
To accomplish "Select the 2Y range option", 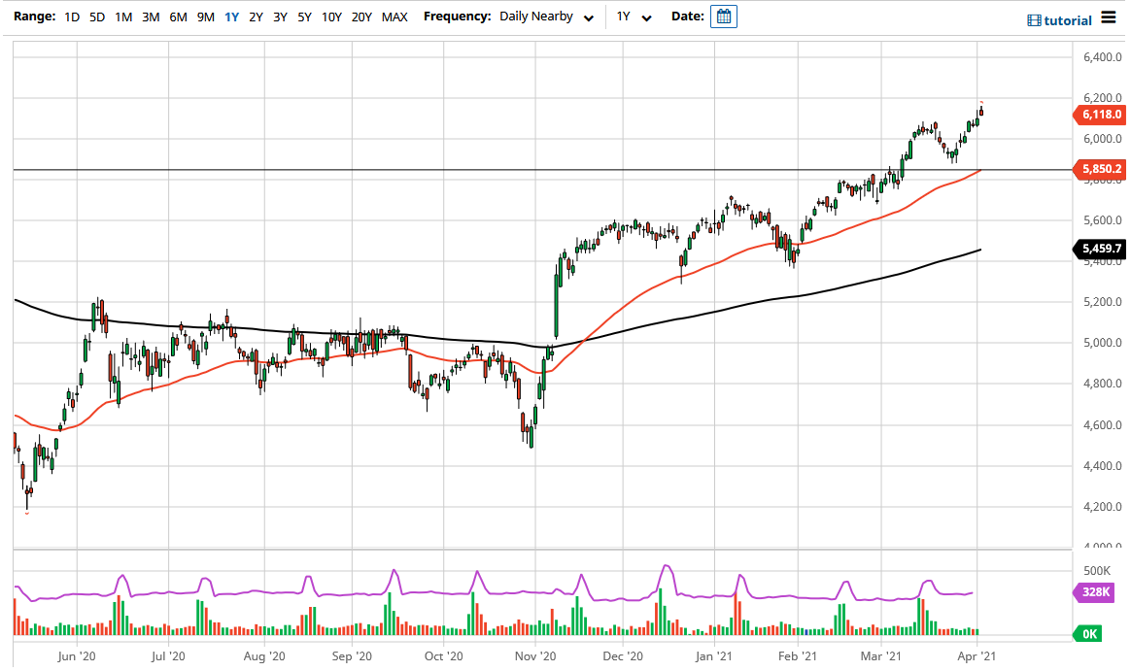I will pos(254,17).
